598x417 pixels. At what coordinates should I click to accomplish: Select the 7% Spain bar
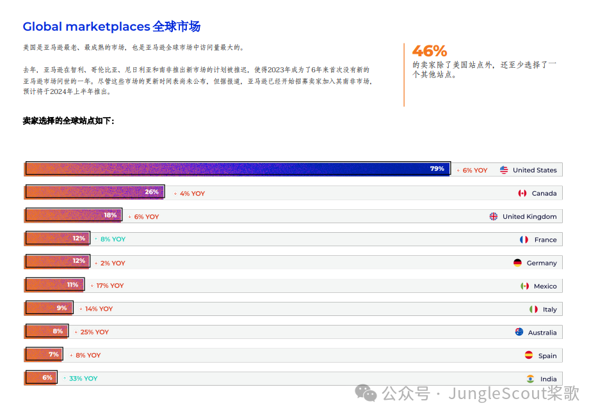44,354
